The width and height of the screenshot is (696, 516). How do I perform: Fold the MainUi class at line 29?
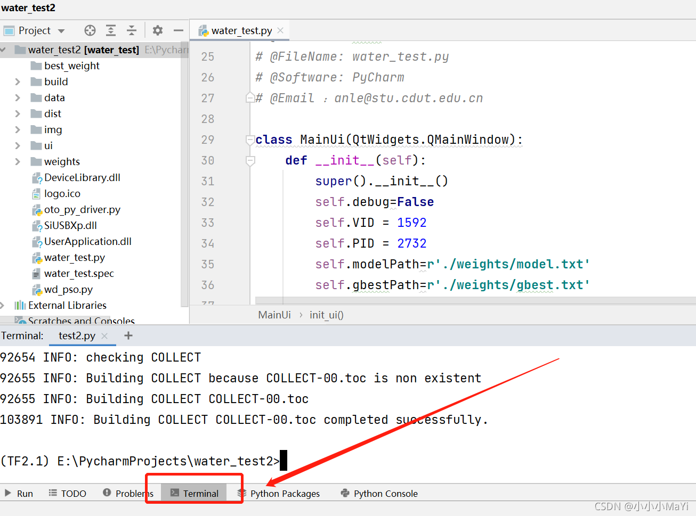point(250,140)
